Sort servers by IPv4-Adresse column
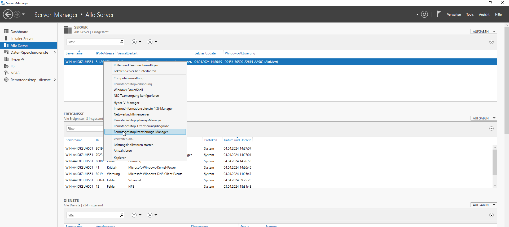This screenshot has height=227, width=509. click(105, 53)
